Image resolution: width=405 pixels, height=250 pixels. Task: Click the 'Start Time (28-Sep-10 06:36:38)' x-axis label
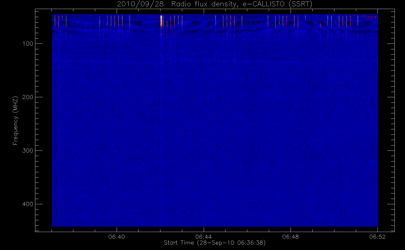click(x=215, y=243)
